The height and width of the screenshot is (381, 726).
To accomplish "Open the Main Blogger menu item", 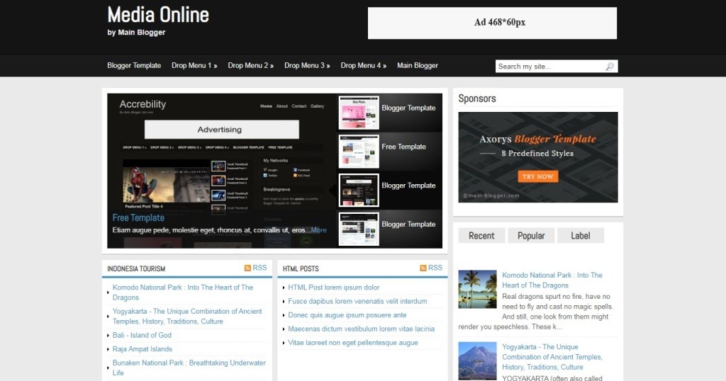I will [x=417, y=66].
